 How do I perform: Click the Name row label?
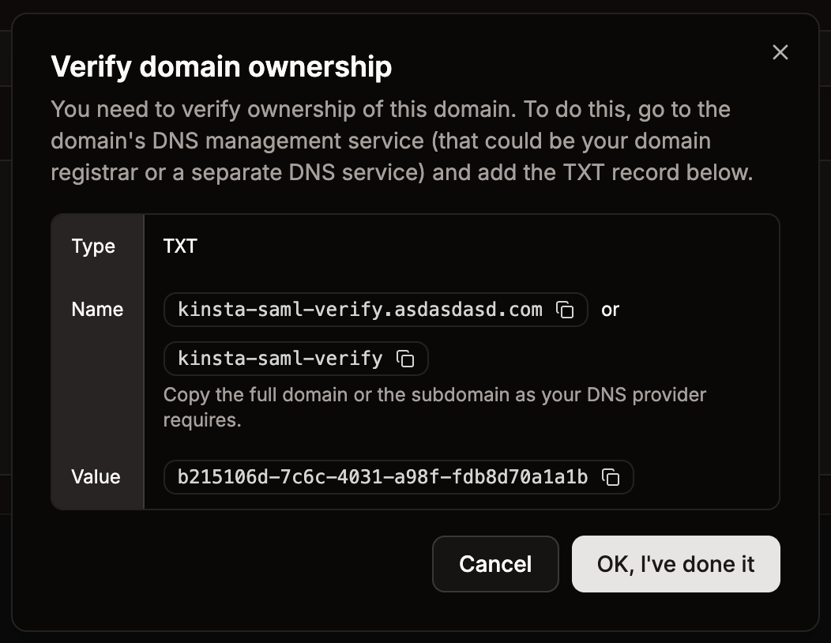point(96,310)
